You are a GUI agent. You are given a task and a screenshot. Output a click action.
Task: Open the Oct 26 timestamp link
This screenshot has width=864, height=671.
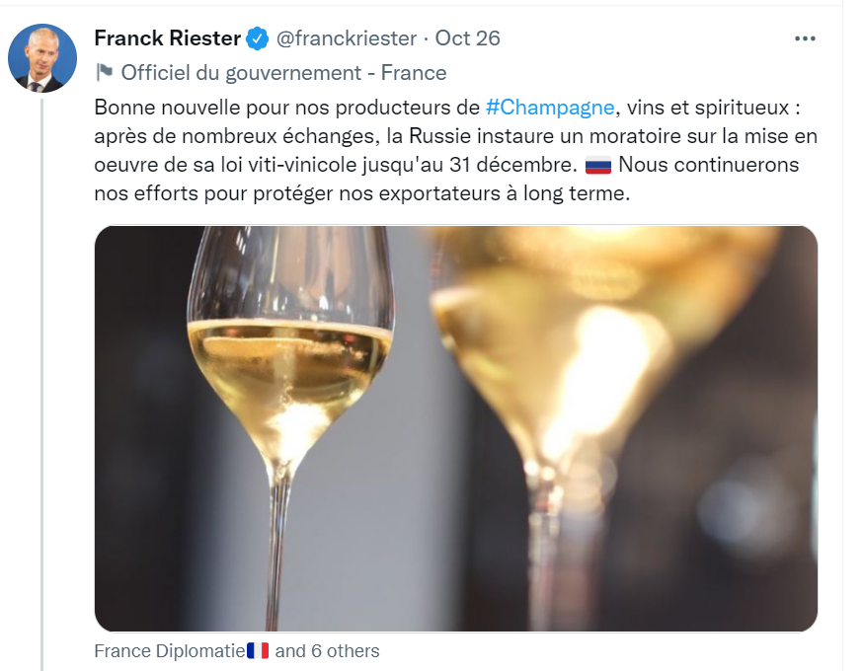pos(467,38)
